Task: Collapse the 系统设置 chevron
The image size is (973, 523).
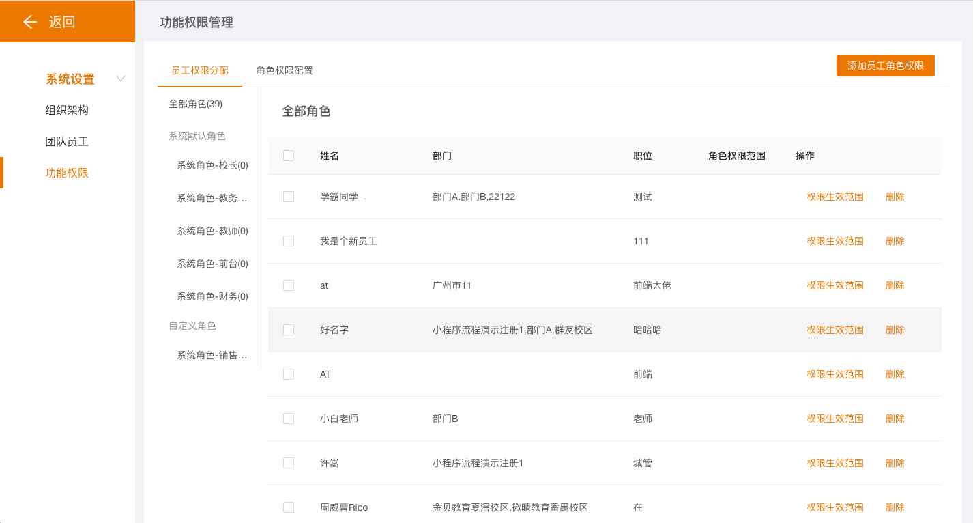Action: [121, 79]
